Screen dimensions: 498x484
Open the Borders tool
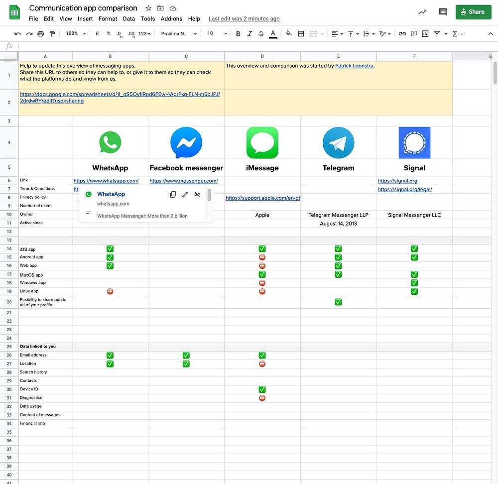tap(301, 34)
